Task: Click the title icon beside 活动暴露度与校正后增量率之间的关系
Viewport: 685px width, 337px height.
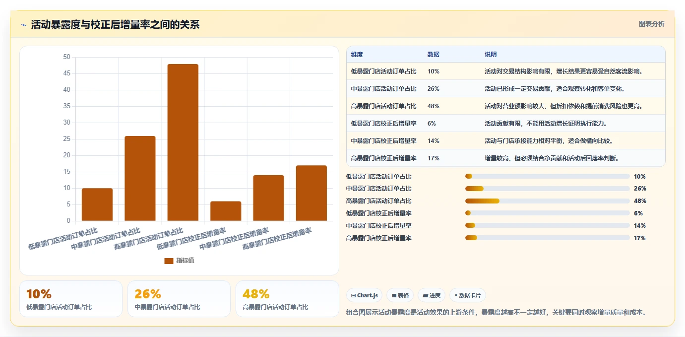Action: (x=24, y=25)
